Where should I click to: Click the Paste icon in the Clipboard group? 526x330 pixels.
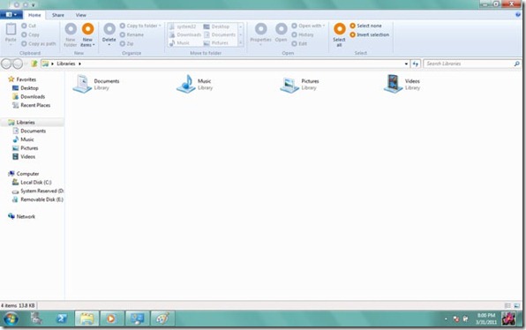click(x=11, y=29)
